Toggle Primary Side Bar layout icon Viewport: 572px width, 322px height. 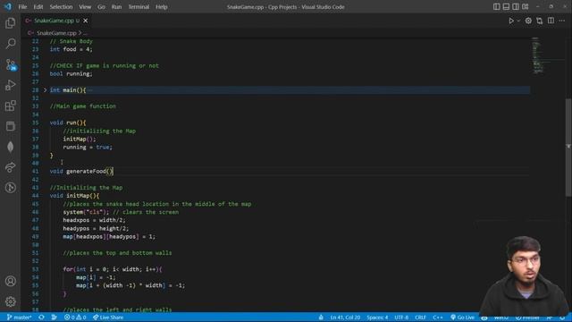[x=497, y=6]
